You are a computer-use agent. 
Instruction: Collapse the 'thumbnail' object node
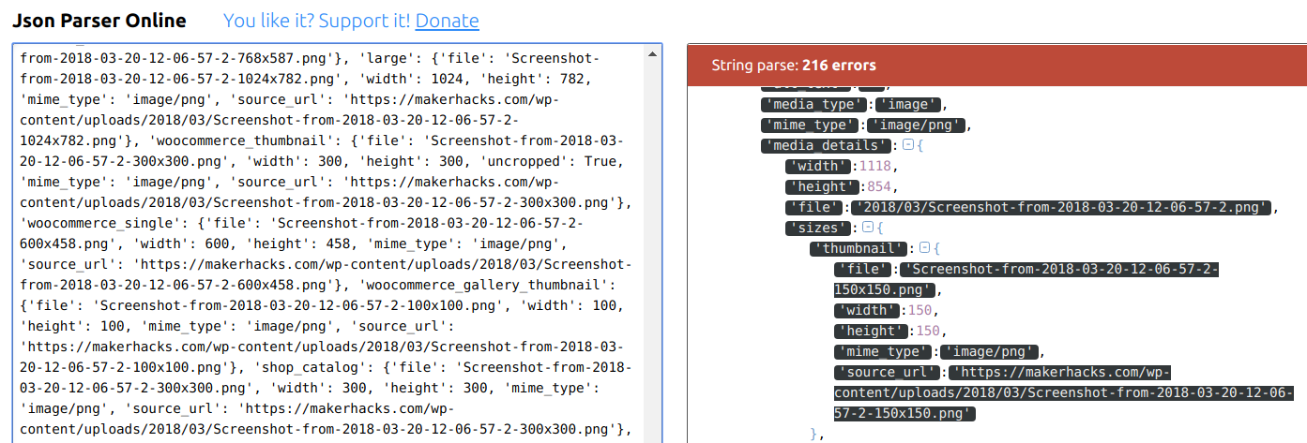[x=924, y=248]
